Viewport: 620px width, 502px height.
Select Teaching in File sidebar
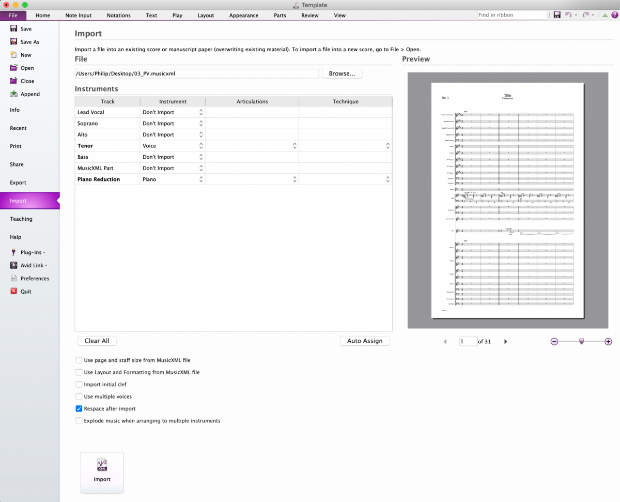[21, 219]
